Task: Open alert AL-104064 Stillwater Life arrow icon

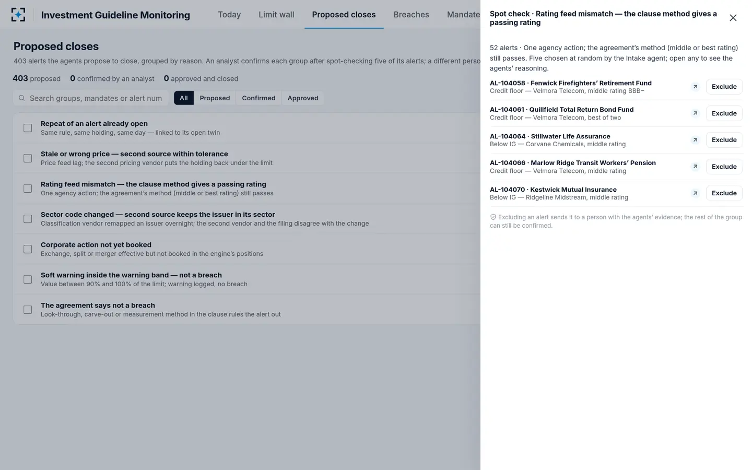Action: [695, 140]
